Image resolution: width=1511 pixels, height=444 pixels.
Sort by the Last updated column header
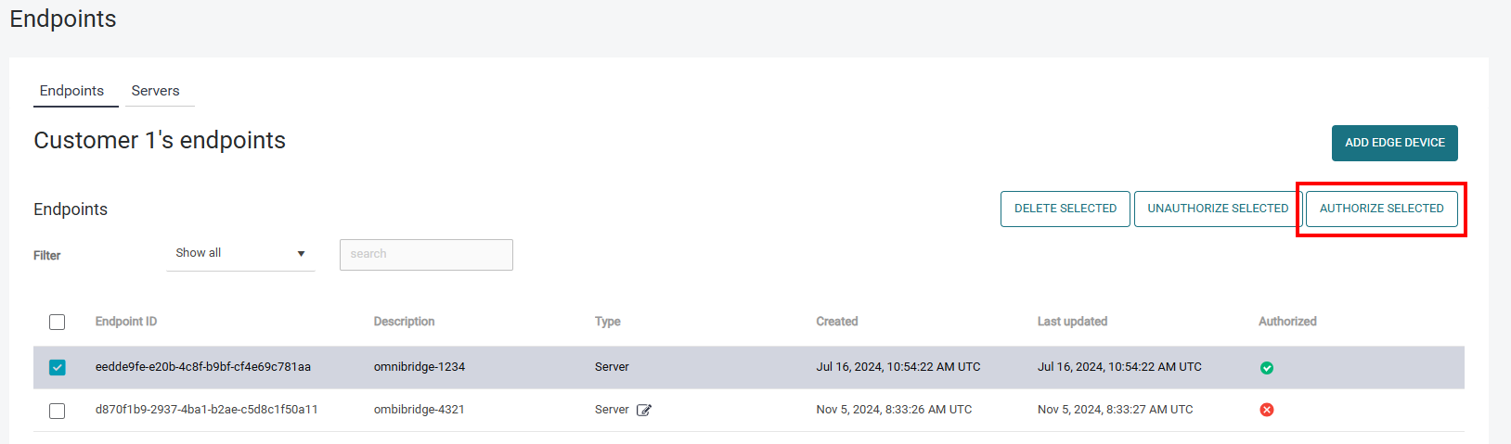[x=1072, y=322]
